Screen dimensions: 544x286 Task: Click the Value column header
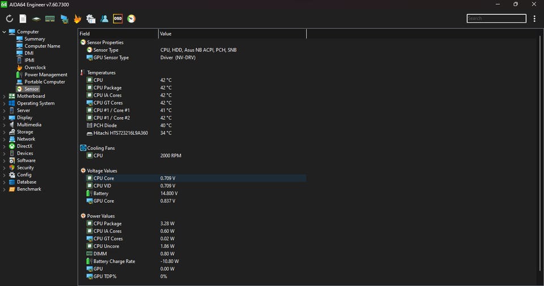coord(232,33)
